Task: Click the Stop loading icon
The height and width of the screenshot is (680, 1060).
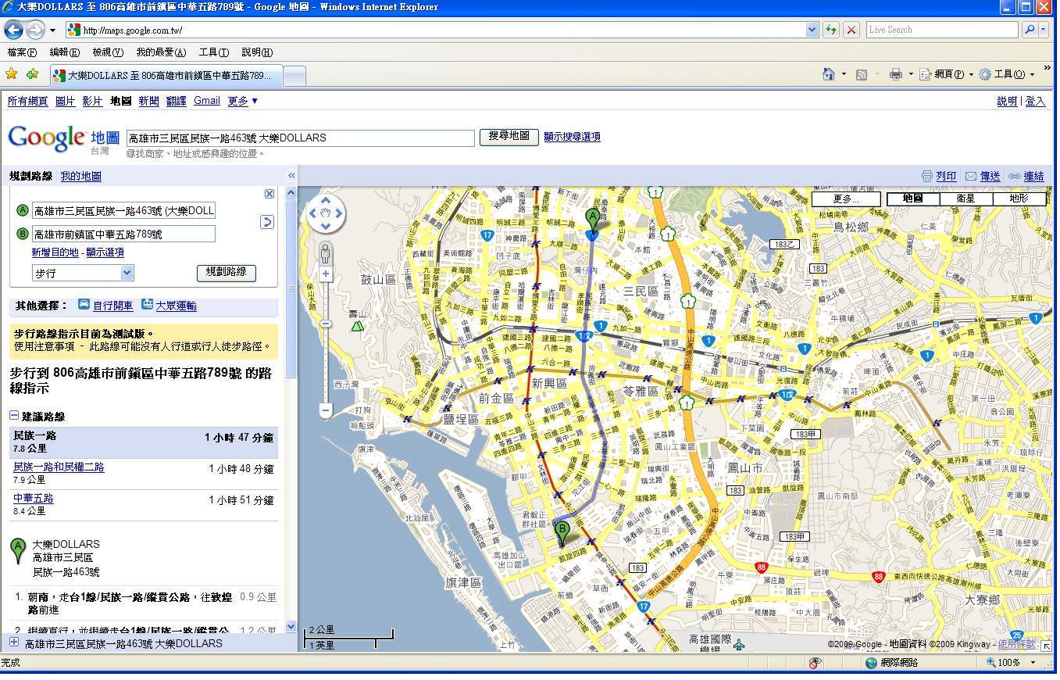Action: (x=851, y=30)
